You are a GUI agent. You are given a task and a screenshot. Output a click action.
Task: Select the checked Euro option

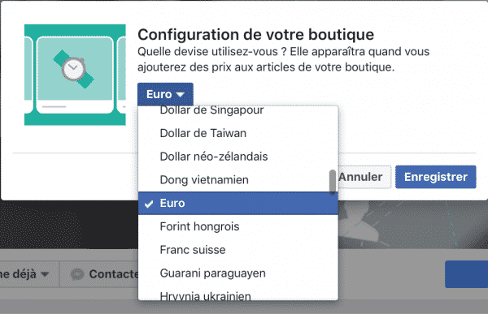pyautogui.click(x=238, y=203)
